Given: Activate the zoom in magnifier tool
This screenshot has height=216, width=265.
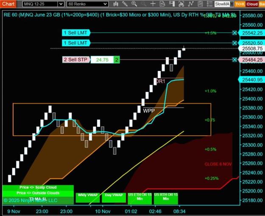Looking at the screenshot, I should 134,4.
